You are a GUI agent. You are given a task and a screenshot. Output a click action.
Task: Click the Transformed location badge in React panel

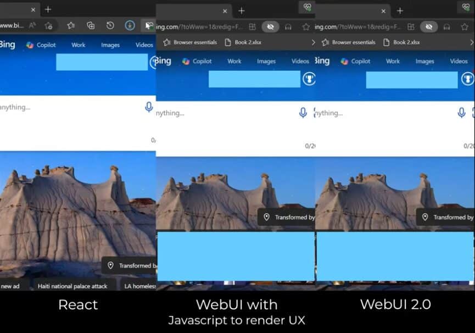128,265
